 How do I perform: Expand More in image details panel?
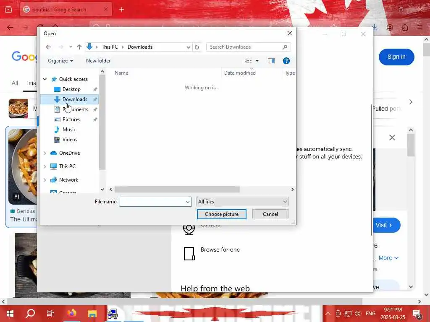coord(388,258)
